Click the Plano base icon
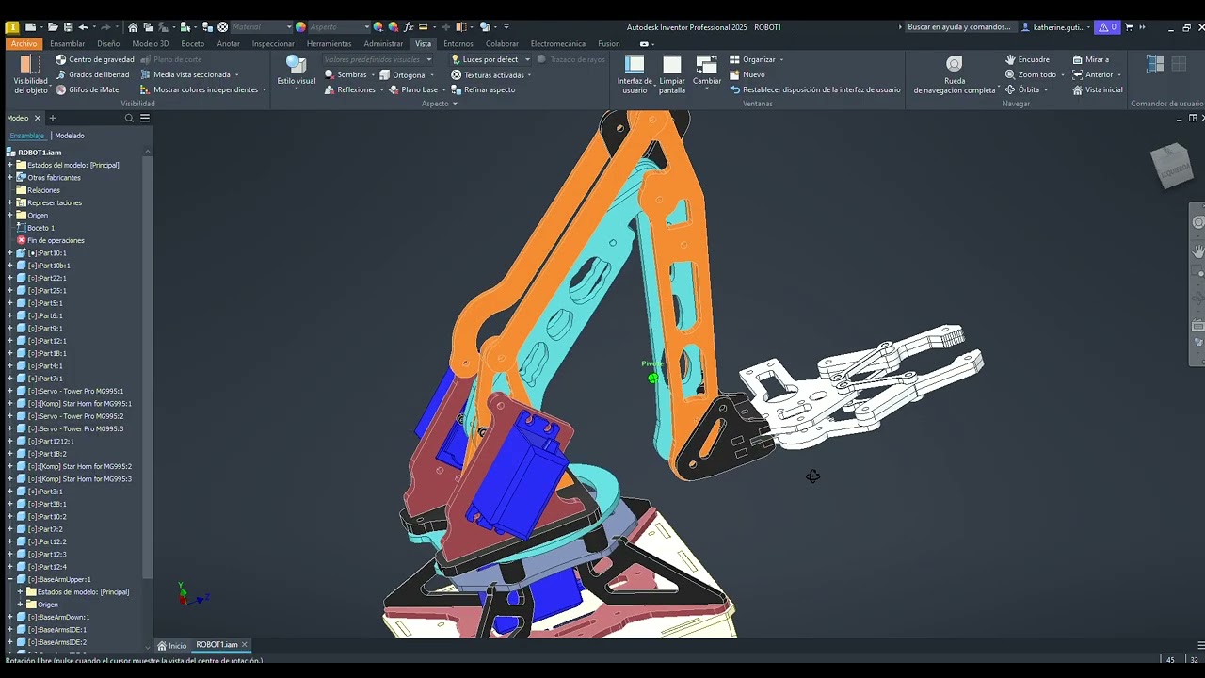Image resolution: width=1205 pixels, height=678 pixels. click(x=394, y=89)
